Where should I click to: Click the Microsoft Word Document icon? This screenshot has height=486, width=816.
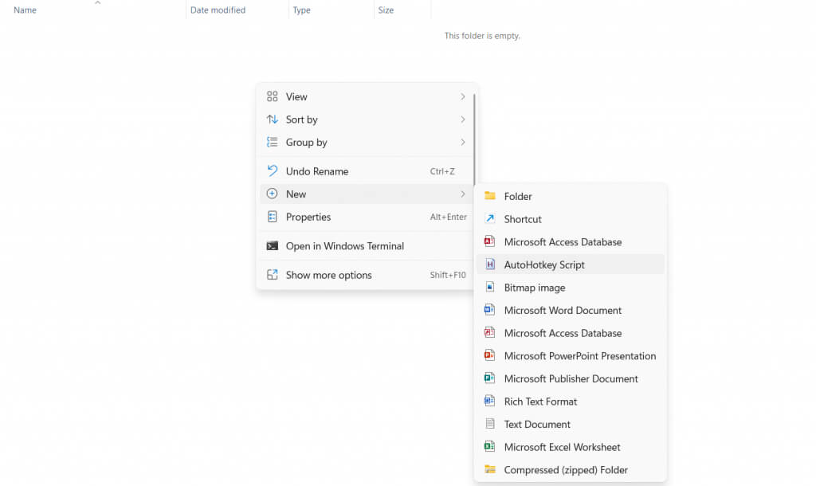click(x=490, y=310)
